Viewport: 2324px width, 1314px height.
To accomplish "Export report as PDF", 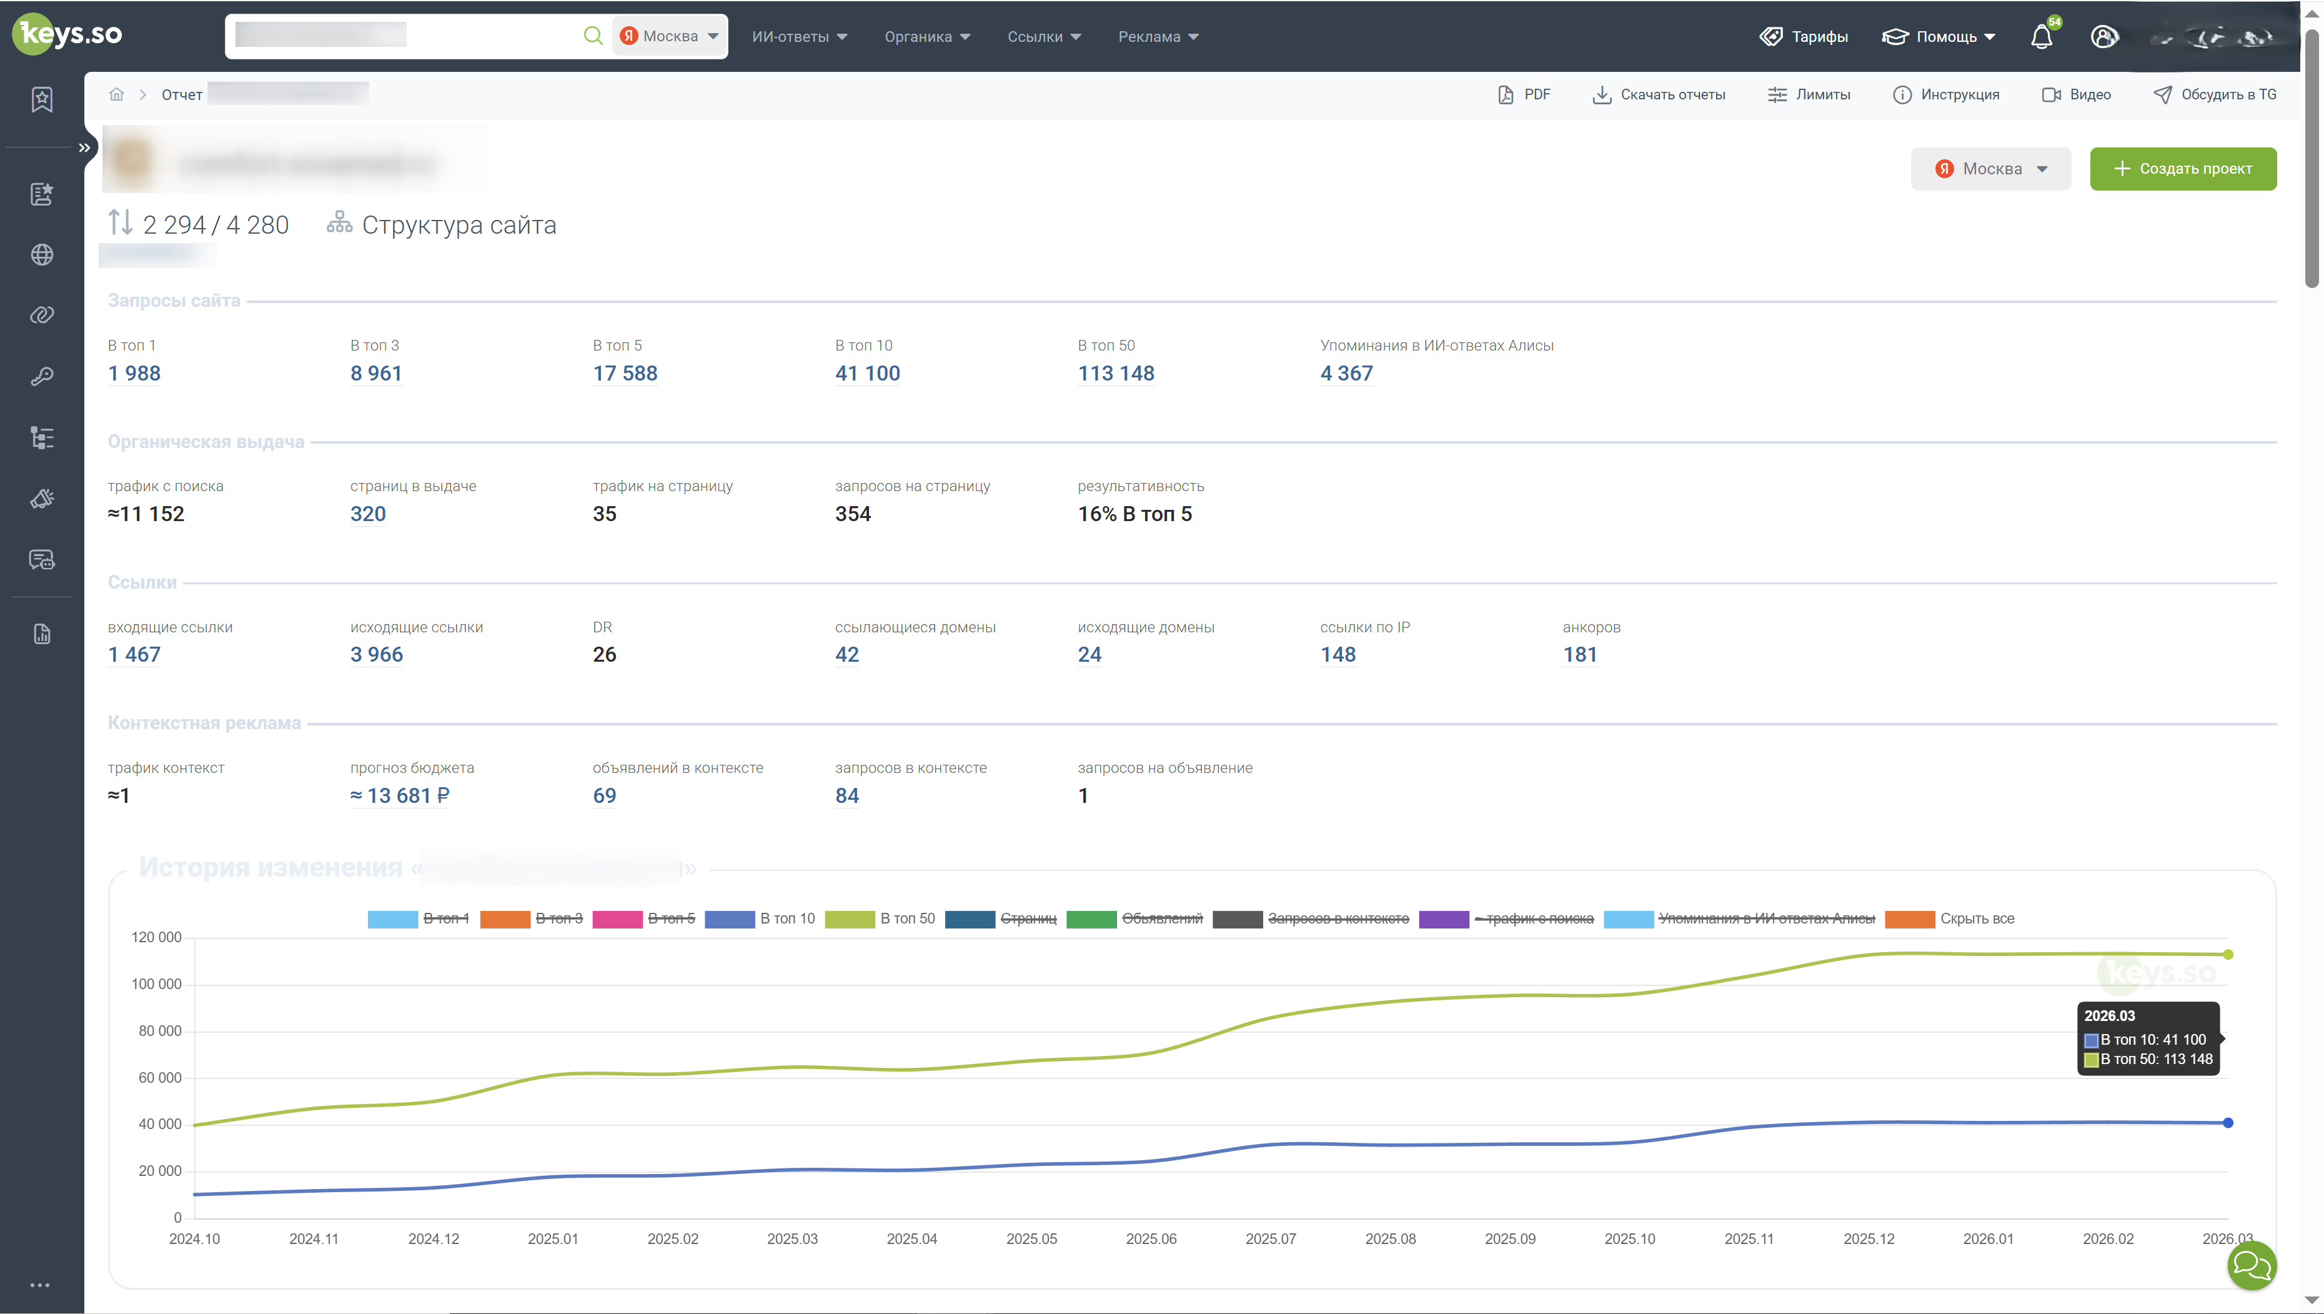I will 1524,95.
